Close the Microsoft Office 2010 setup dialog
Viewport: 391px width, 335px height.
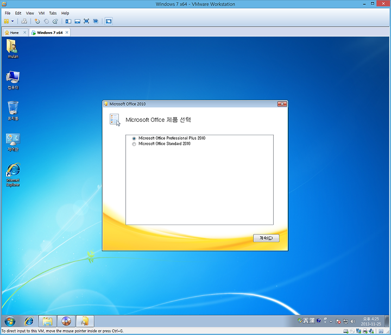point(282,104)
